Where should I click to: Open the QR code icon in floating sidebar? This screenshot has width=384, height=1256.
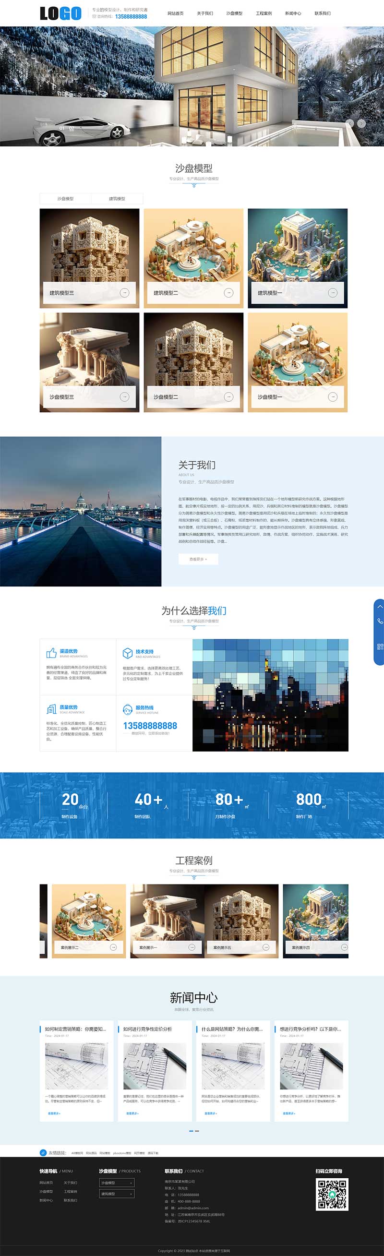coord(380,646)
